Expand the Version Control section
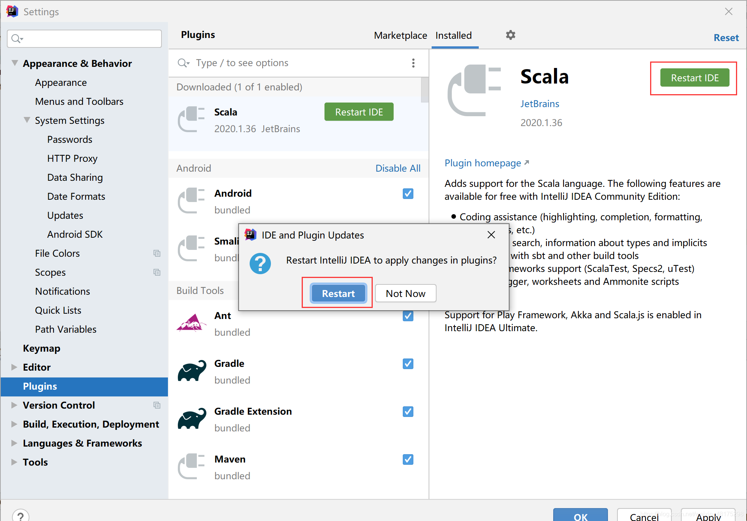This screenshot has width=747, height=521. point(14,405)
